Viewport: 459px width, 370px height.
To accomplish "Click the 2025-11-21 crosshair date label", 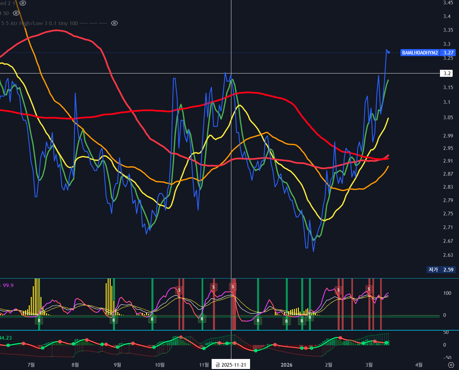I will [231, 365].
